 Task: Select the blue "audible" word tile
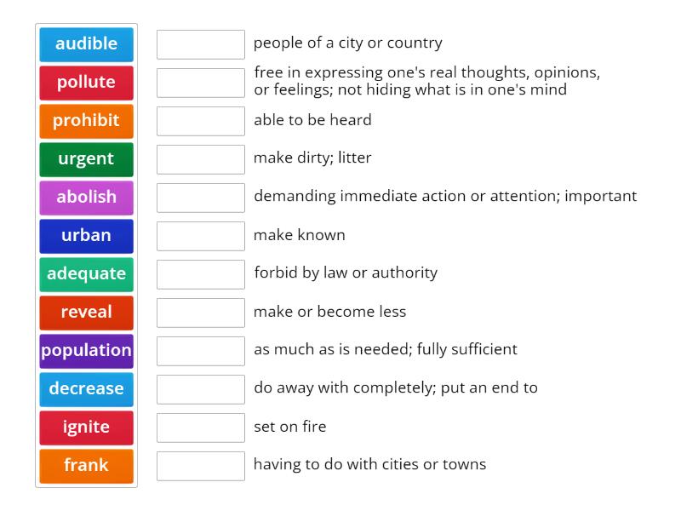(86, 44)
